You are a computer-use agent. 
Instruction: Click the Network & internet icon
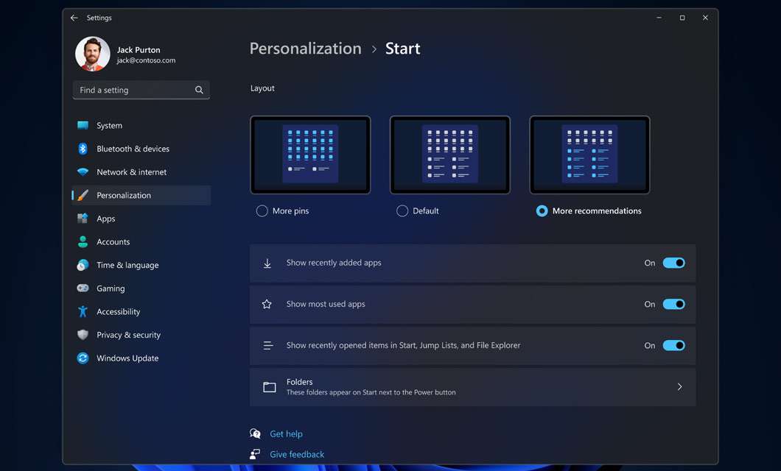coord(83,171)
